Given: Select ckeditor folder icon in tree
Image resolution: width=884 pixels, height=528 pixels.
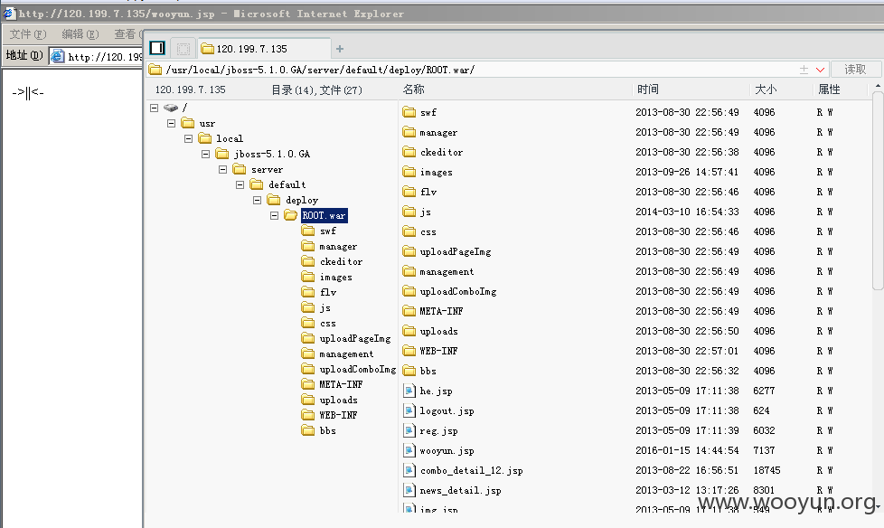Looking at the screenshot, I should [308, 261].
